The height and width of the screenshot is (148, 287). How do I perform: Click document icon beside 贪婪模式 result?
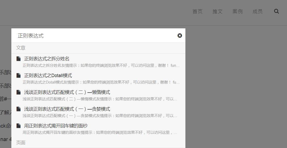(19, 109)
